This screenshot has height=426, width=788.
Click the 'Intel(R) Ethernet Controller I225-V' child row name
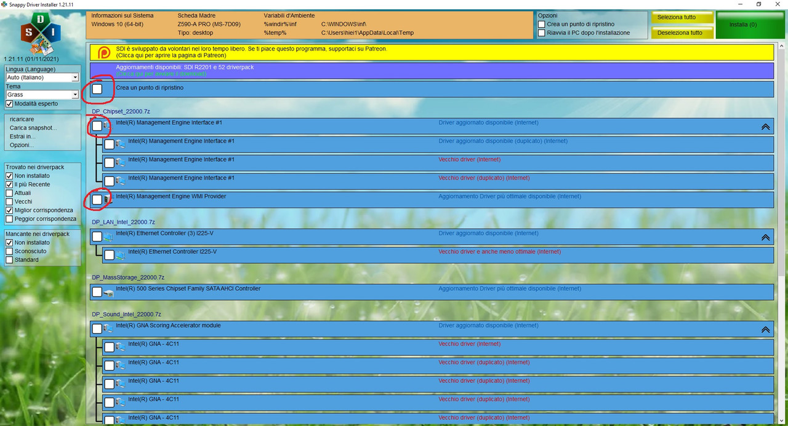pyautogui.click(x=172, y=251)
